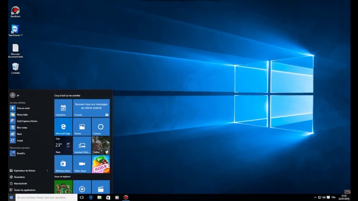Screen dimensions: 358x201
Task: Open the Calendrier tile
Action: point(63,108)
